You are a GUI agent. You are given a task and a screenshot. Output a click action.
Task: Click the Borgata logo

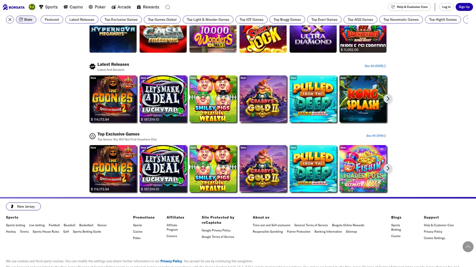(x=14, y=7)
